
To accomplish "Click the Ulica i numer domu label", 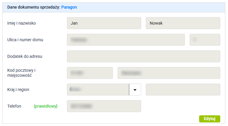I will 25,40.
